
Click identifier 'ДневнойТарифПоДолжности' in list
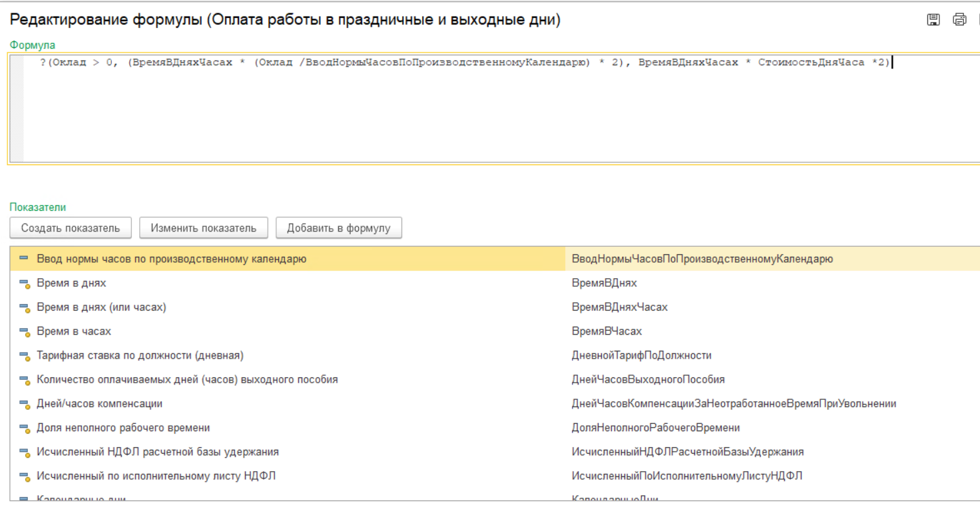641,355
